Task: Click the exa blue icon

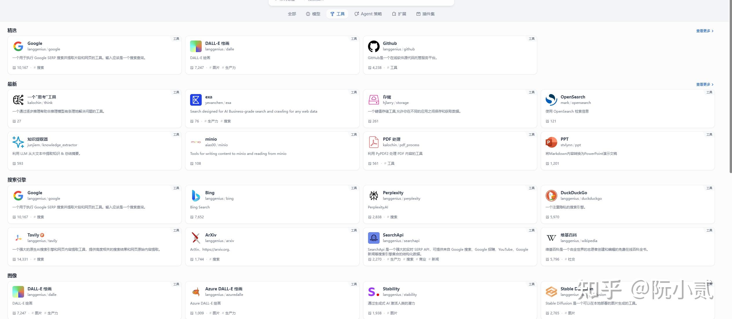Action: click(x=196, y=100)
